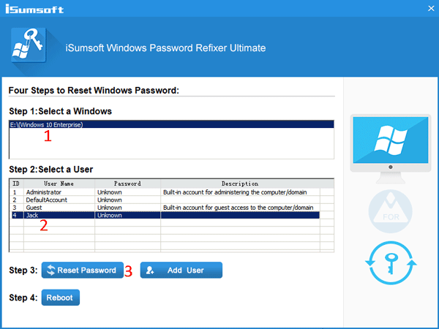Close the iSumsoft window
This screenshot has width=439, height=329.
pyautogui.click(x=431, y=8)
